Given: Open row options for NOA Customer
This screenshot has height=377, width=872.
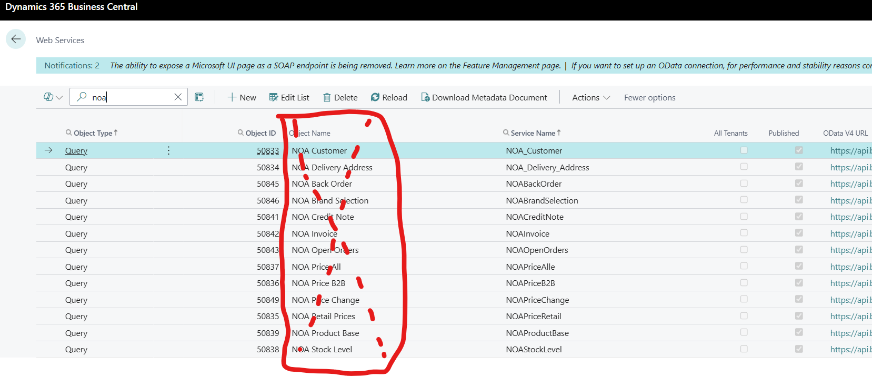Looking at the screenshot, I should 168,150.
